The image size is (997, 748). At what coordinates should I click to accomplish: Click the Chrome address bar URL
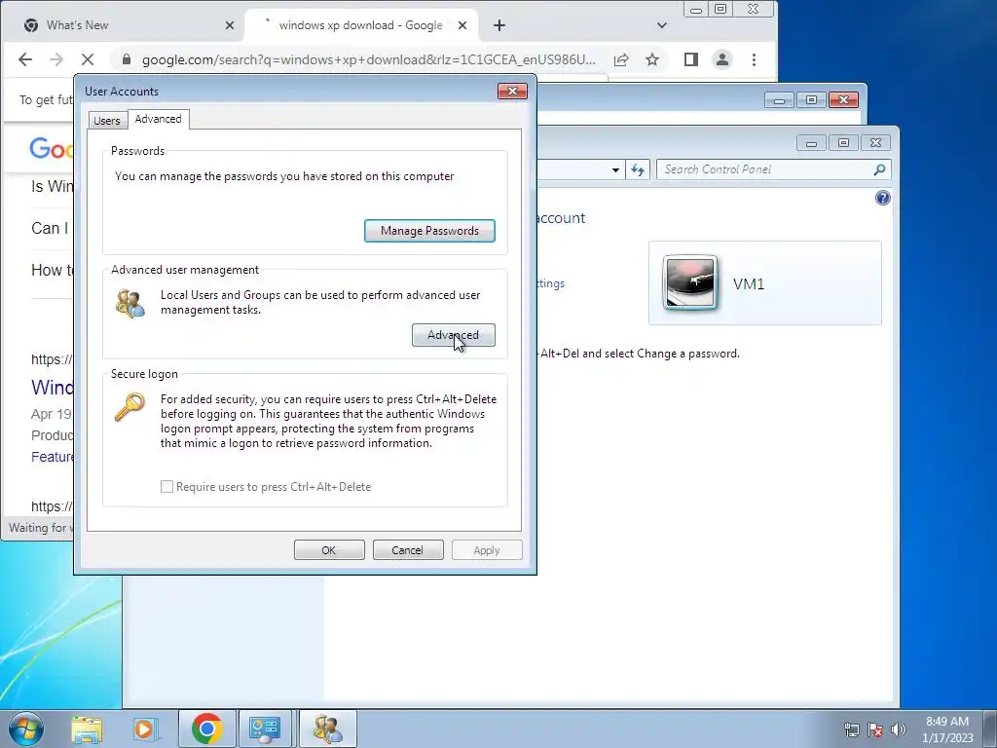[368, 59]
